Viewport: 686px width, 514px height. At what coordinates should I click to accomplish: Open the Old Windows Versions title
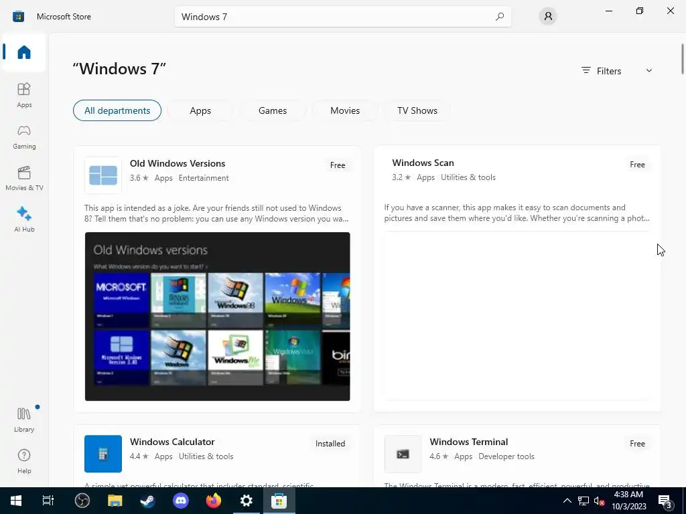pos(178,163)
